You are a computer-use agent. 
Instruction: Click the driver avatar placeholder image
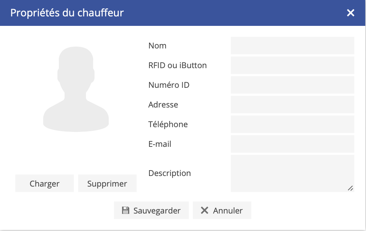(x=76, y=89)
